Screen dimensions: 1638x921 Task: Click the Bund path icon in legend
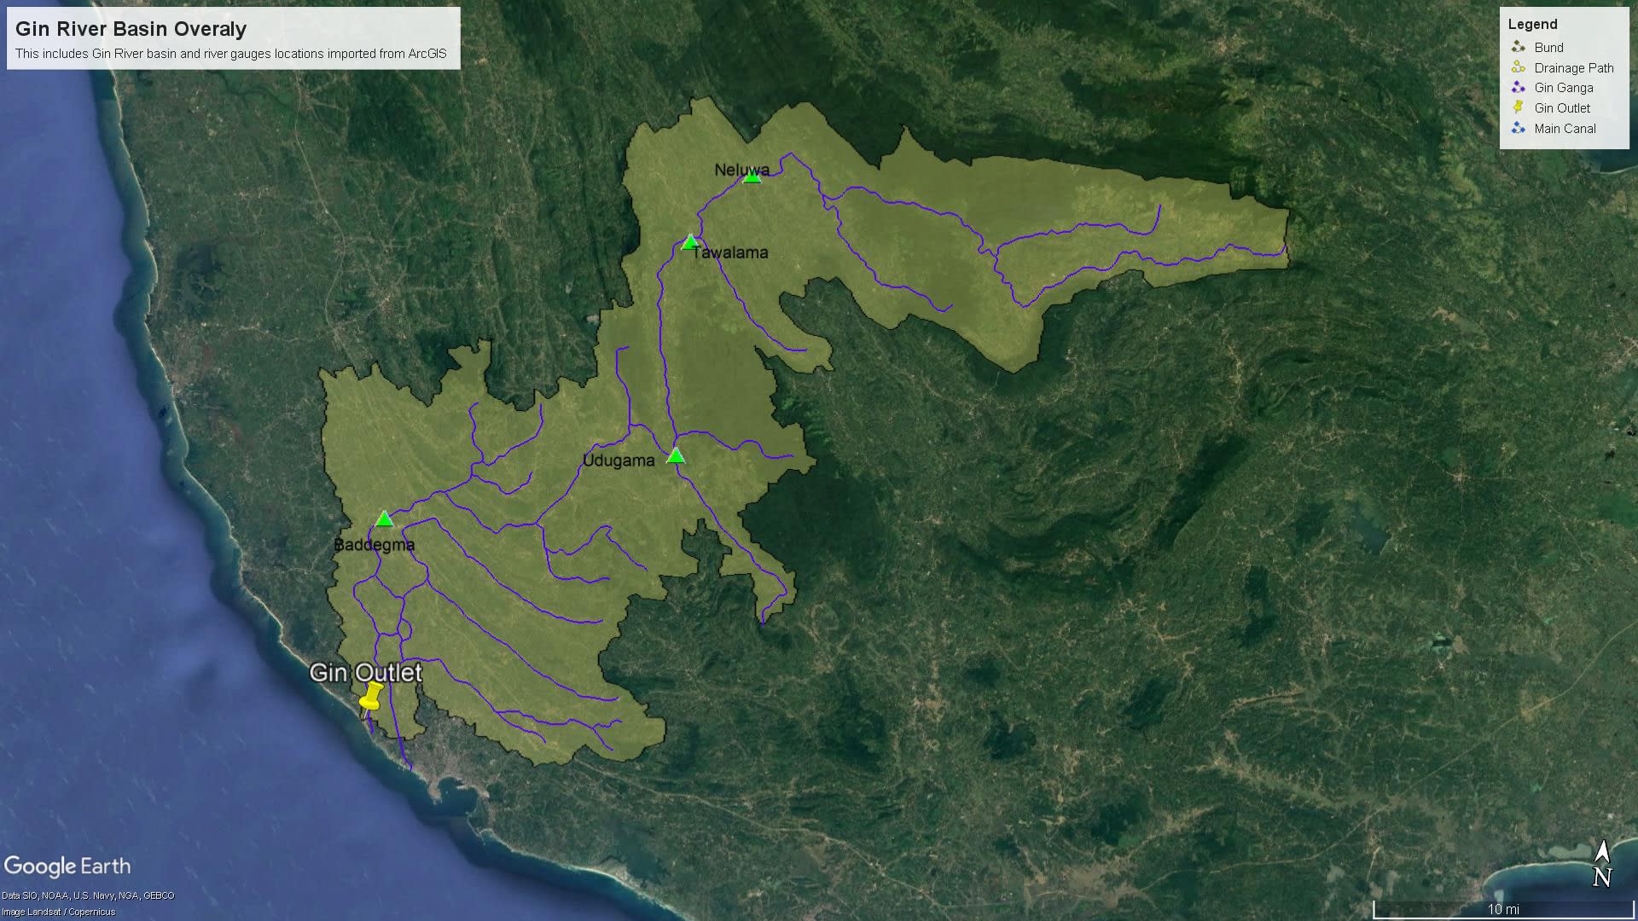pyautogui.click(x=1518, y=47)
